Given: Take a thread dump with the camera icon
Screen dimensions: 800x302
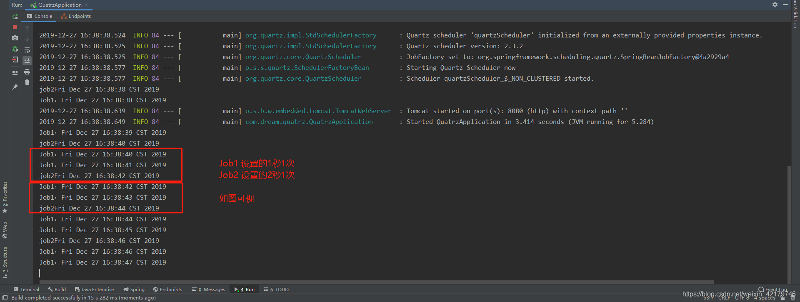Looking at the screenshot, I should (15, 38).
